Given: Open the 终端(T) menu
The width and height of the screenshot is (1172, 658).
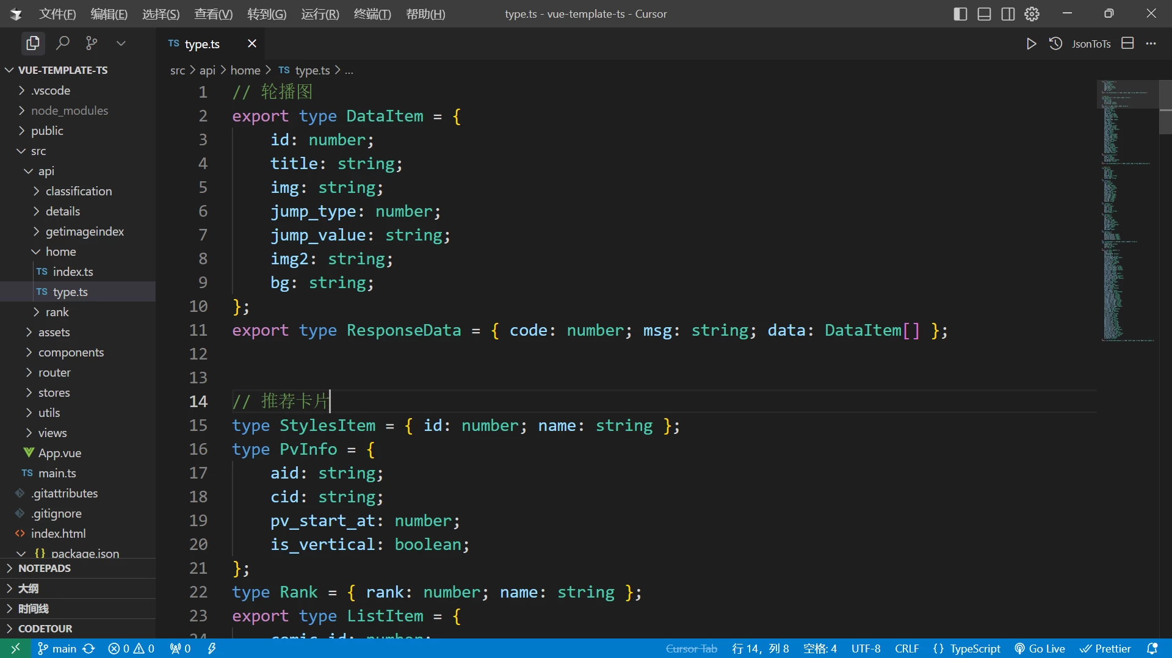Looking at the screenshot, I should [x=372, y=14].
